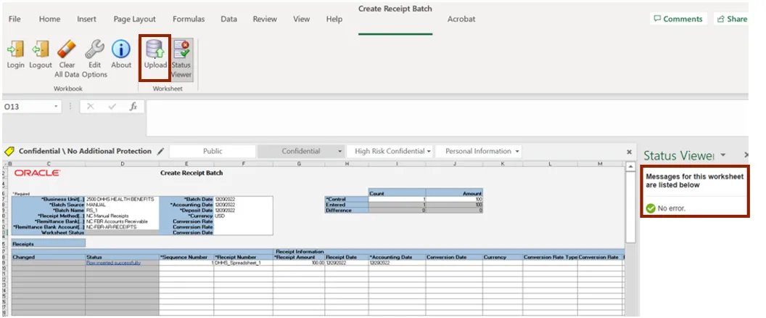Click in the formula bar input field
766x318 pixels.
click(x=435, y=107)
